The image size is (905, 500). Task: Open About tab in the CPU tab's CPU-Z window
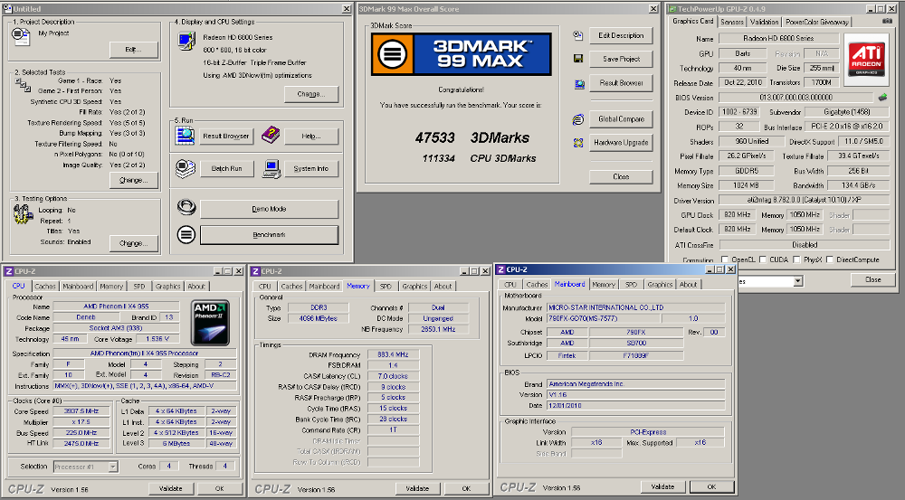(x=196, y=286)
